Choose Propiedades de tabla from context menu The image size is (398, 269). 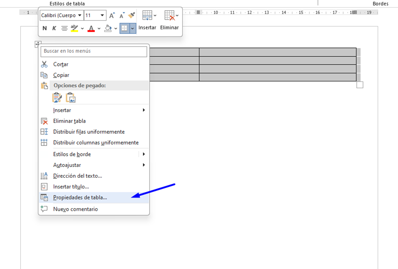[x=80, y=197]
